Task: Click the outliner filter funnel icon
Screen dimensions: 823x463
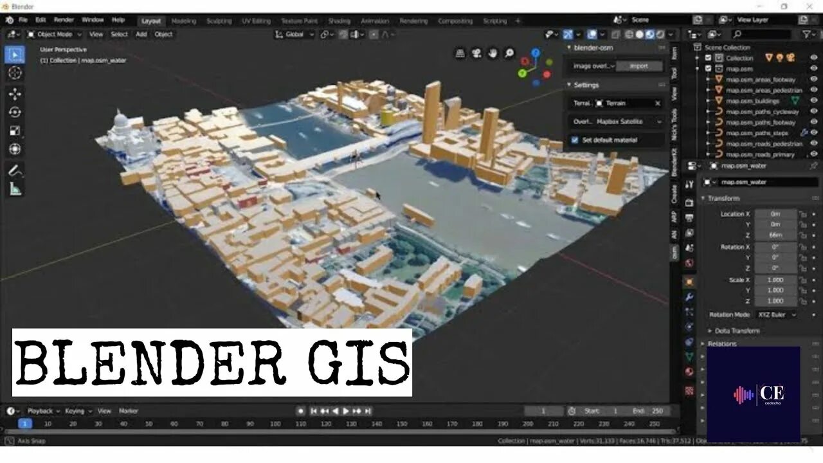Action: [x=806, y=34]
